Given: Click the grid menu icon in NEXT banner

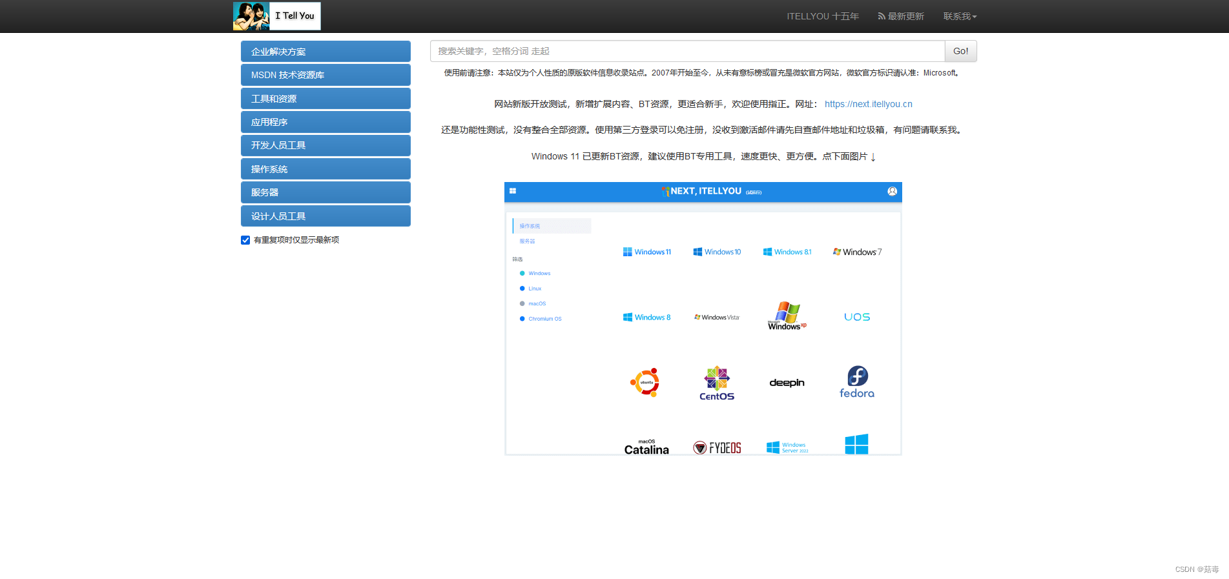Looking at the screenshot, I should [513, 191].
